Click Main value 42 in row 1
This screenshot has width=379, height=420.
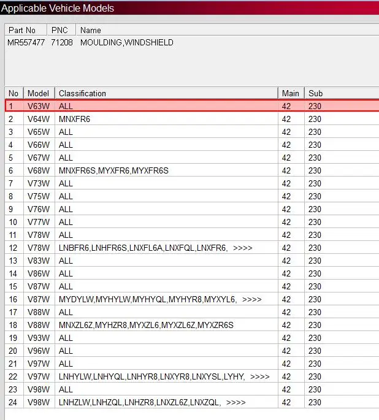(286, 106)
